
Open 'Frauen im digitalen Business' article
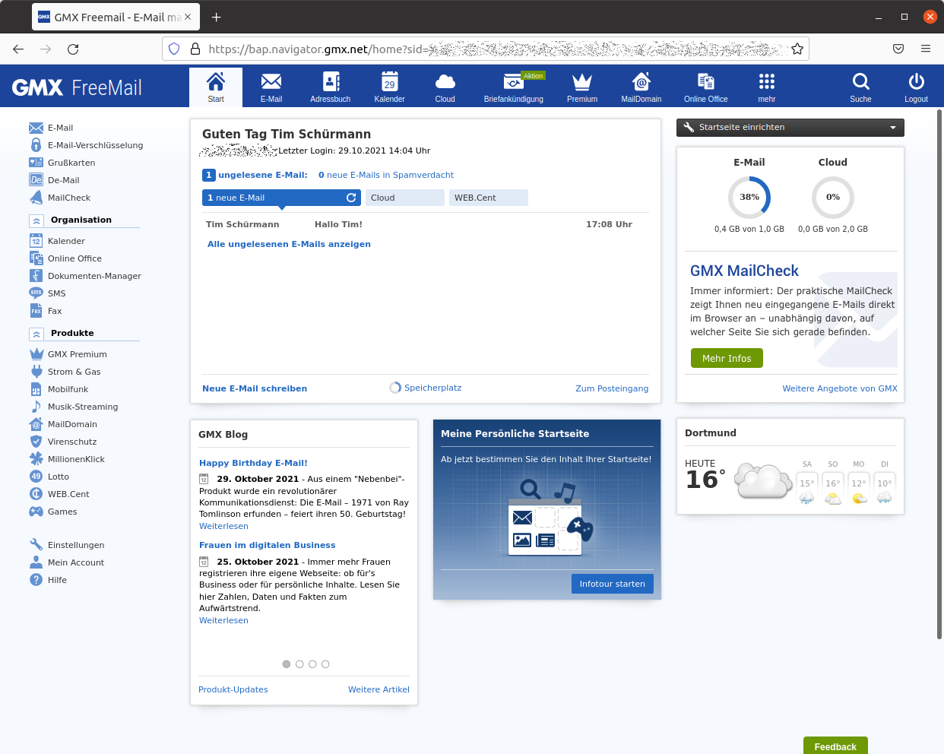pos(267,545)
